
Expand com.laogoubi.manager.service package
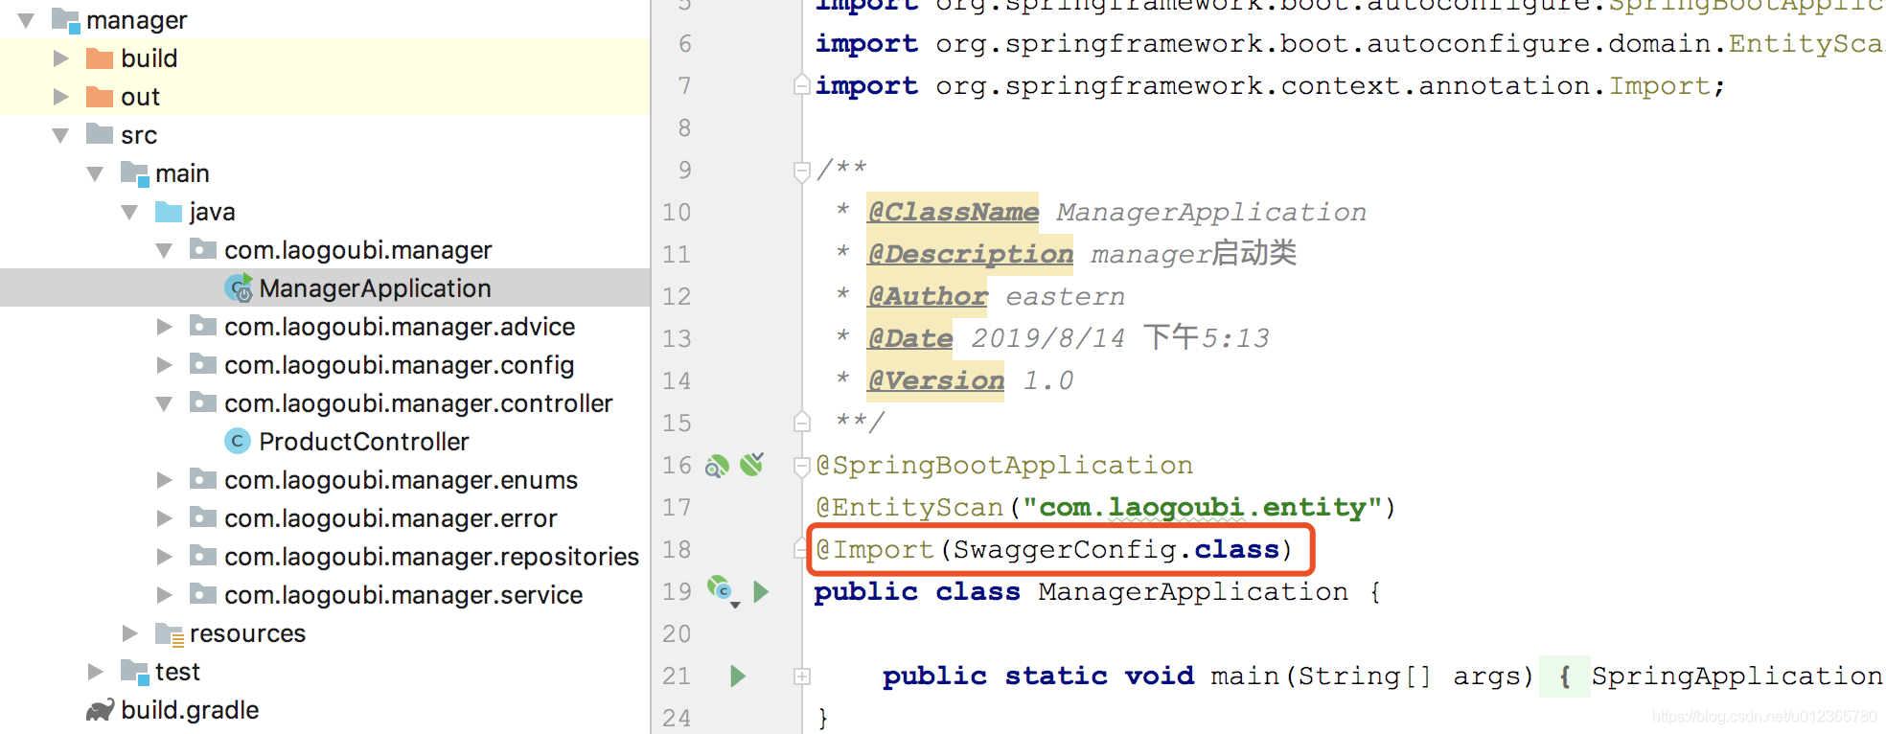pos(165,595)
